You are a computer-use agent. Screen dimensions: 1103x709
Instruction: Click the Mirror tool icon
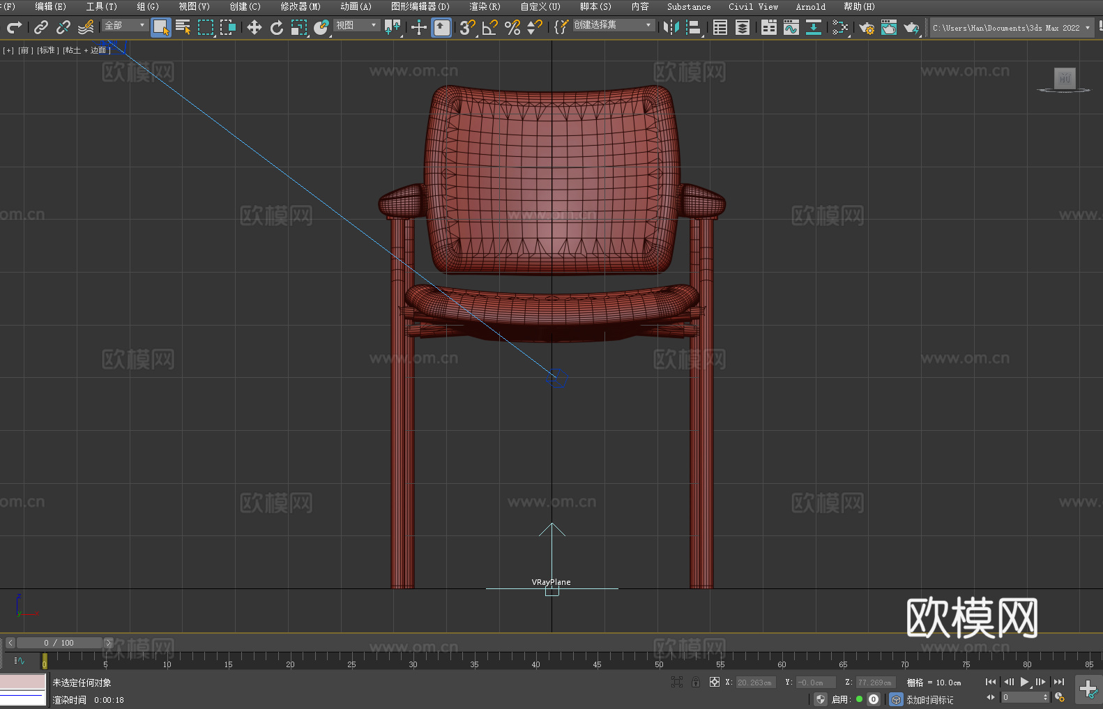671,27
